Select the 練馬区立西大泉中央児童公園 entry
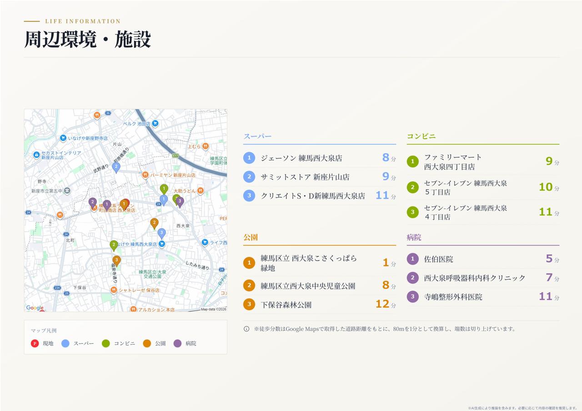Screen dimensions: 582x411 319,286
